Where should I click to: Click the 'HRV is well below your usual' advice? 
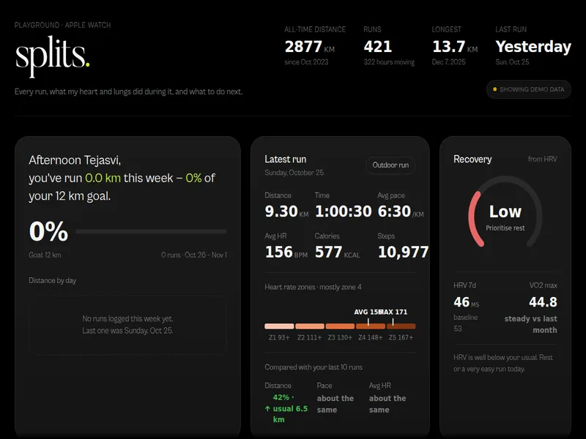[x=503, y=363]
